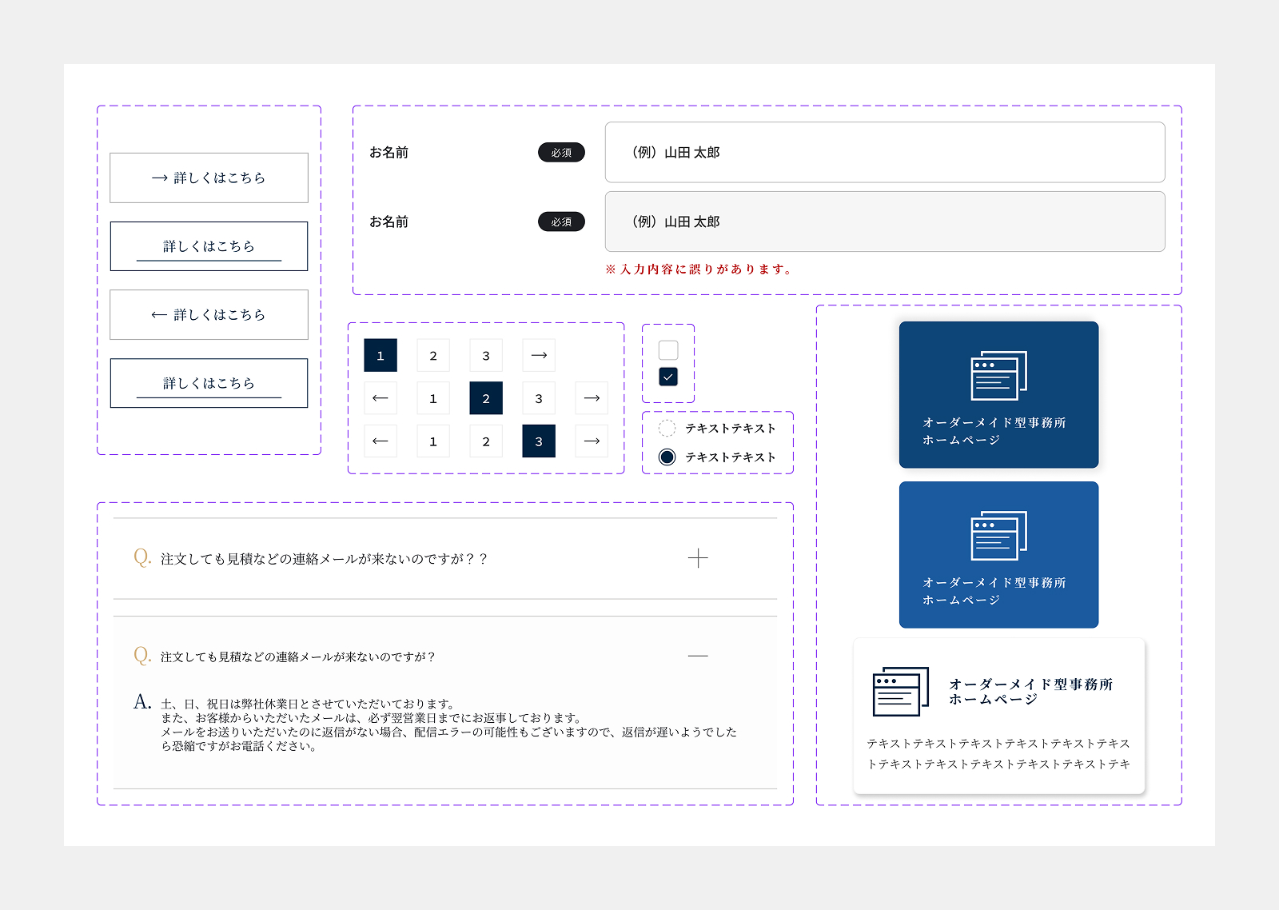Click first FAQ question text ending with ？？
The width and height of the screenshot is (1279, 910).
[324, 559]
